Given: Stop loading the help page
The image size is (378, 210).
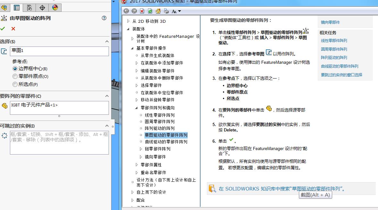Looking at the screenshot, I should [142, 11].
